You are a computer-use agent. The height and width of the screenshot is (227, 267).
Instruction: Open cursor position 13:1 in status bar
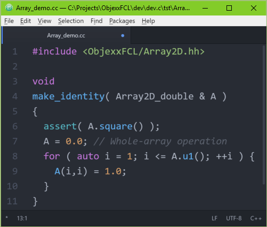(x=22, y=218)
